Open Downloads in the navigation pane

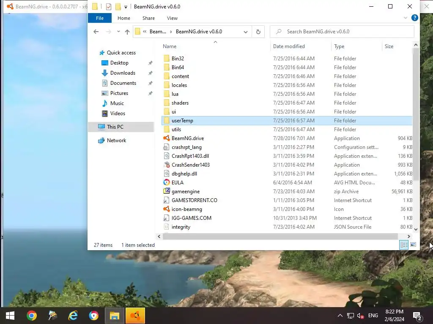tap(123, 73)
